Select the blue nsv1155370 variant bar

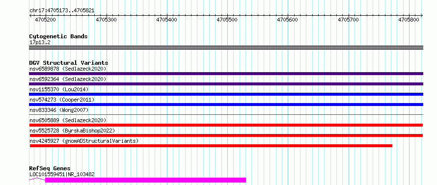point(226,94)
